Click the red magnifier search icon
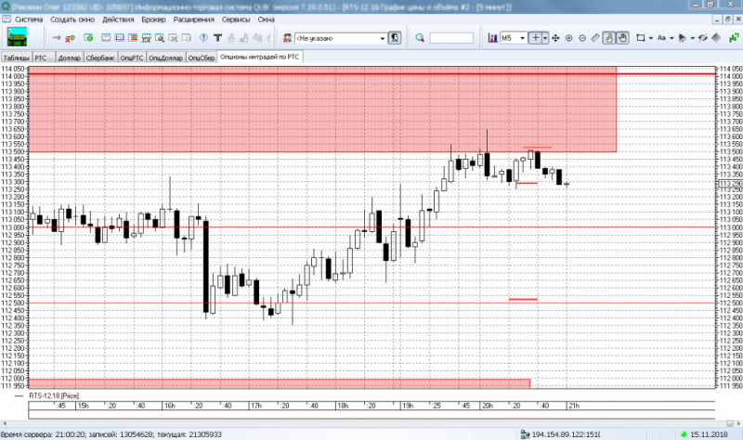Viewport: 743px width, 440px height. pos(420,38)
